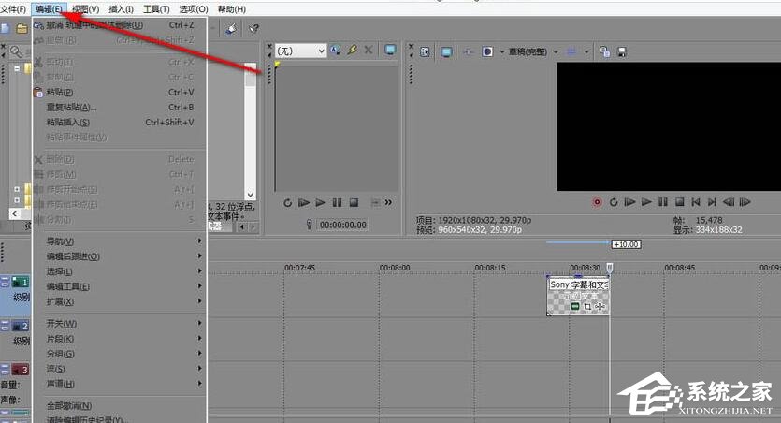781x423 pixels.
Task: Choose 粘贴(P) from the Edit menu
Action: tap(119, 92)
